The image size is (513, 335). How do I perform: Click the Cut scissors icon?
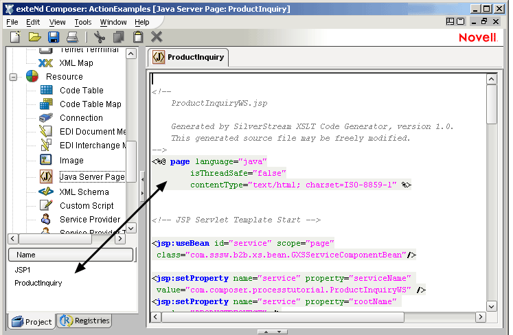99,37
